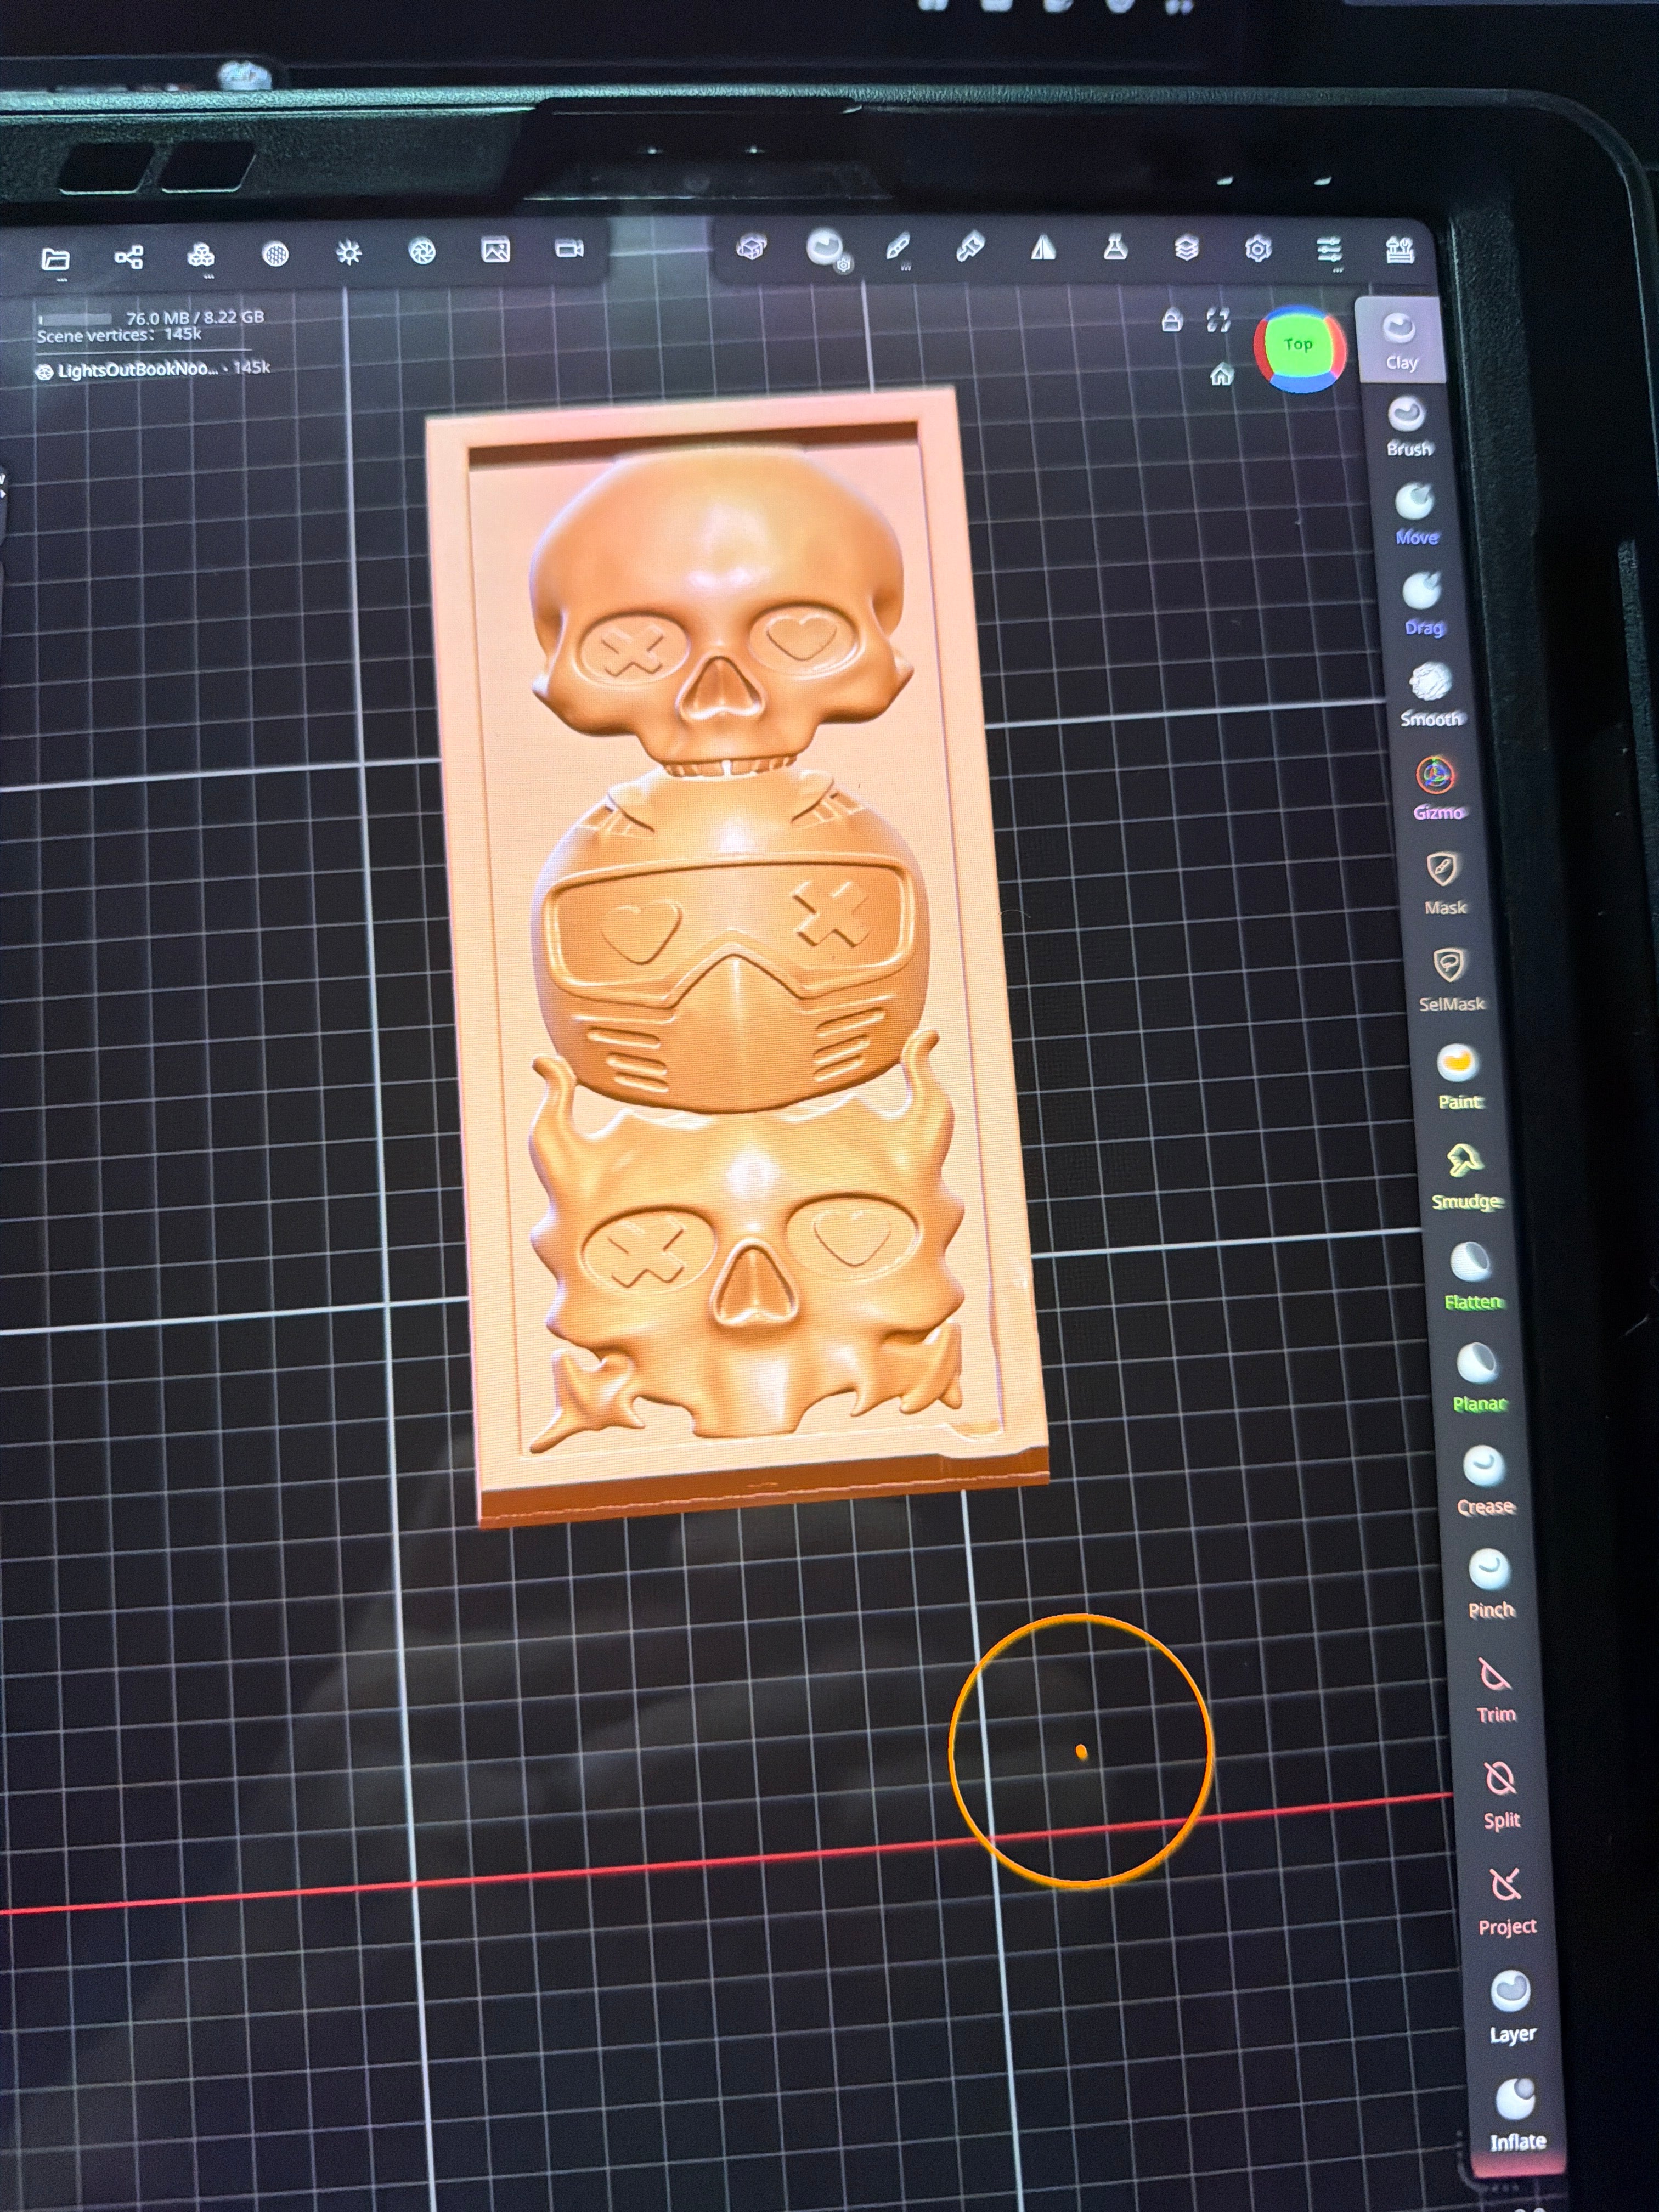The image size is (1659, 2212).
Task: Reset view with the home icon
Action: [x=1221, y=376]
